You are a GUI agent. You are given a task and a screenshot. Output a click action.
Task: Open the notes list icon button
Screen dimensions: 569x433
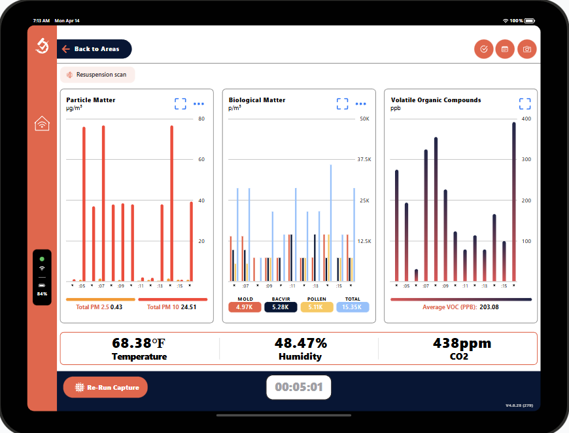click(x=505, y=49)
